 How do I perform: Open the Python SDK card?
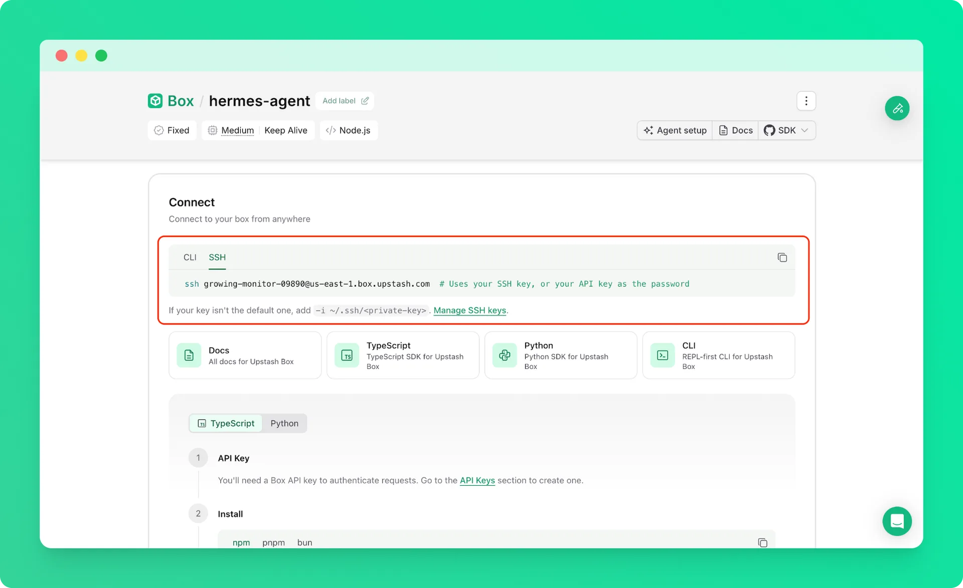click(x=561, y=355)
